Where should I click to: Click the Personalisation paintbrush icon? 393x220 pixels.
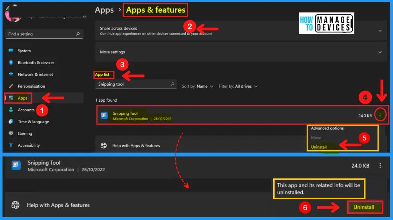(11, 86)
